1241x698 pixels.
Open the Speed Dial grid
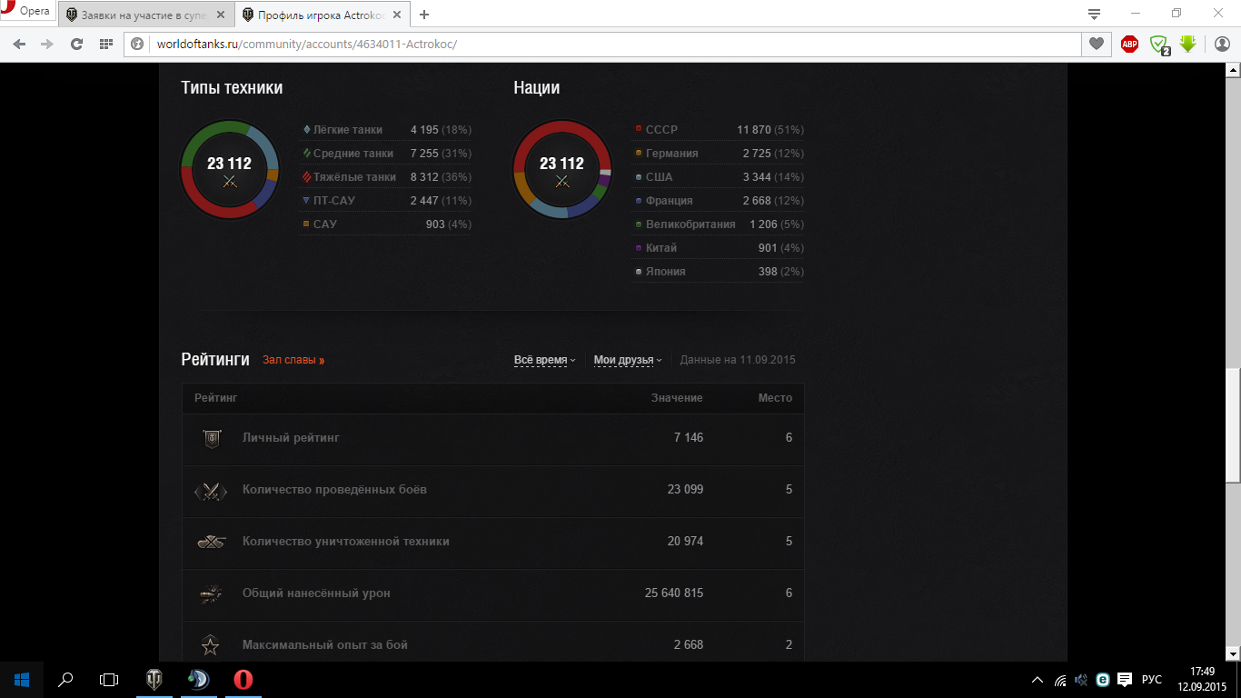click(x=106, y=44)
